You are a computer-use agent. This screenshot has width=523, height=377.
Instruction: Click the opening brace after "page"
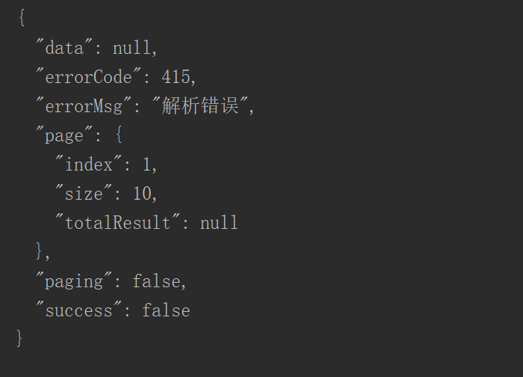[117, 135]
